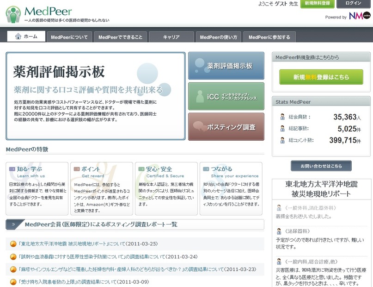
Task: Click the purple arrow icon next to 知る・学ぶ
Action: click(x=12, y=169)
